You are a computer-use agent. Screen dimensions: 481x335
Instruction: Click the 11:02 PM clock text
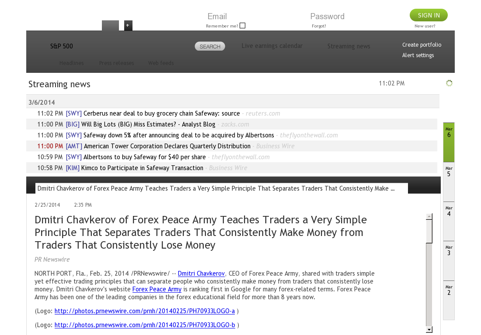(391, 83)
